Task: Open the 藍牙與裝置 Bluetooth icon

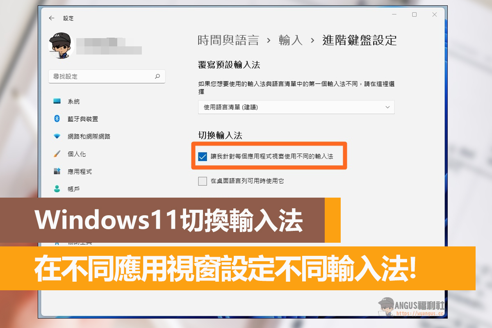Action: click(x=57, y=119)
